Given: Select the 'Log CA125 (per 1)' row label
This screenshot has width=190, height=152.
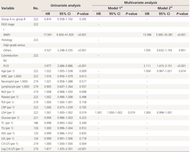Looking at the screenshot, I should [x=12, y=149].
